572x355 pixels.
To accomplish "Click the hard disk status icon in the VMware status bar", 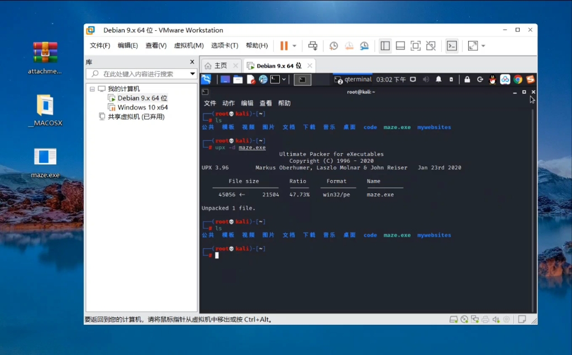I will click(454, 320).
